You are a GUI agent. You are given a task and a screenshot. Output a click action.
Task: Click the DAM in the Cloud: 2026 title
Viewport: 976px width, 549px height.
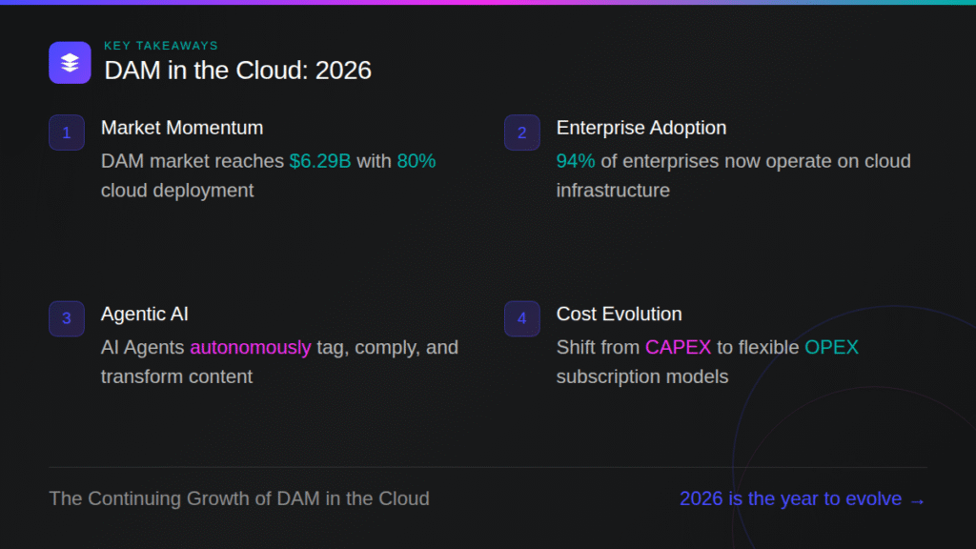coord(236,70)
